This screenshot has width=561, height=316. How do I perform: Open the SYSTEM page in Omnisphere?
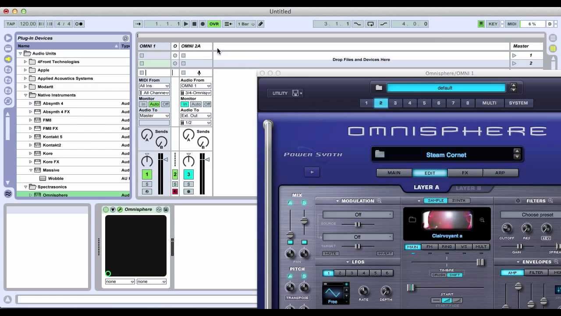coord(518,103)
